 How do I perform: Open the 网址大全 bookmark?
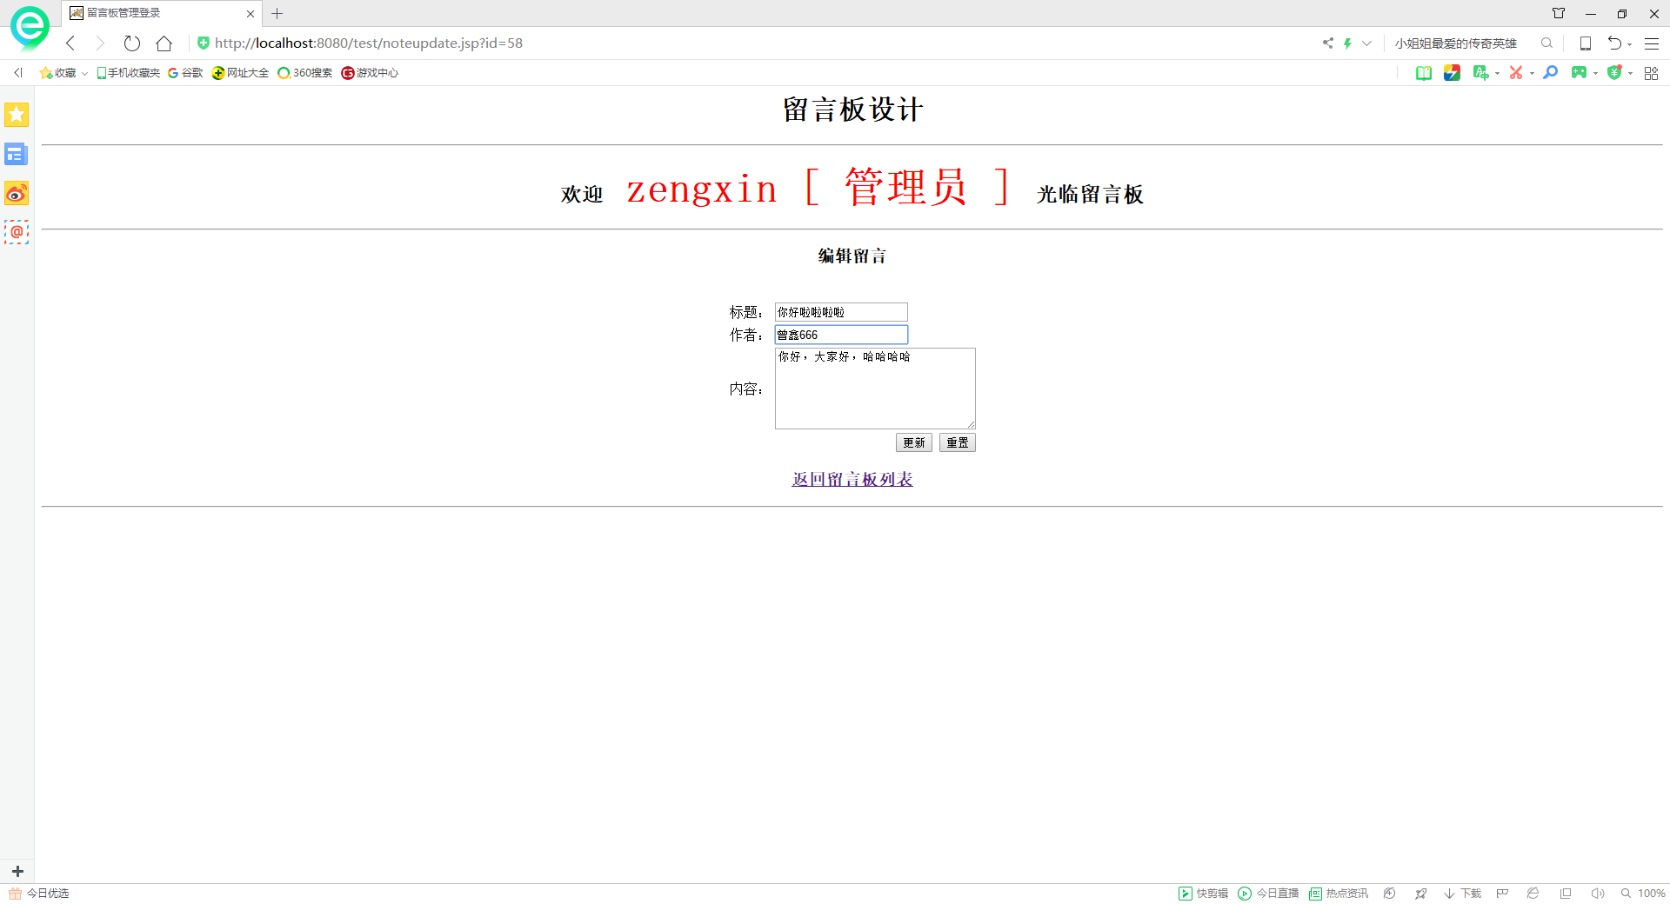point(241,73)
